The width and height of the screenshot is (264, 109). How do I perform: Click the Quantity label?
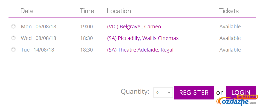(135, 92)
